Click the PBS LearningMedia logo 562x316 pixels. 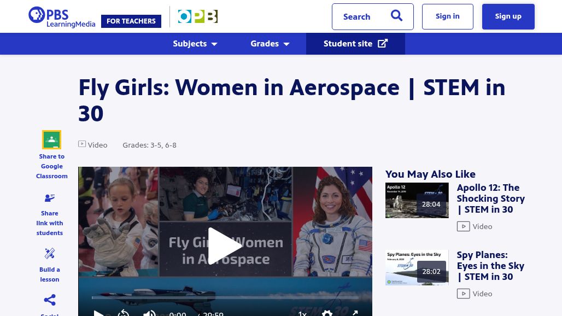pyautogui.click(x=62, y=17)
